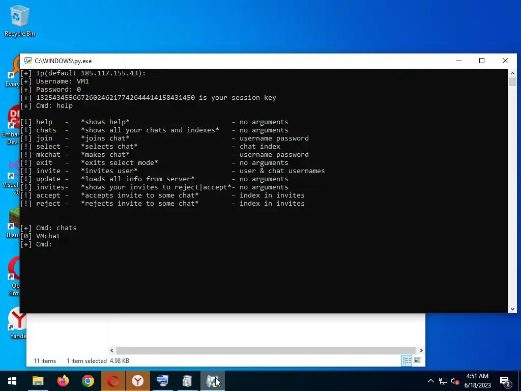Viewport: 521px width, 391px height.
Task: Click the 'update' help row text
Action: tap(154, 179)
